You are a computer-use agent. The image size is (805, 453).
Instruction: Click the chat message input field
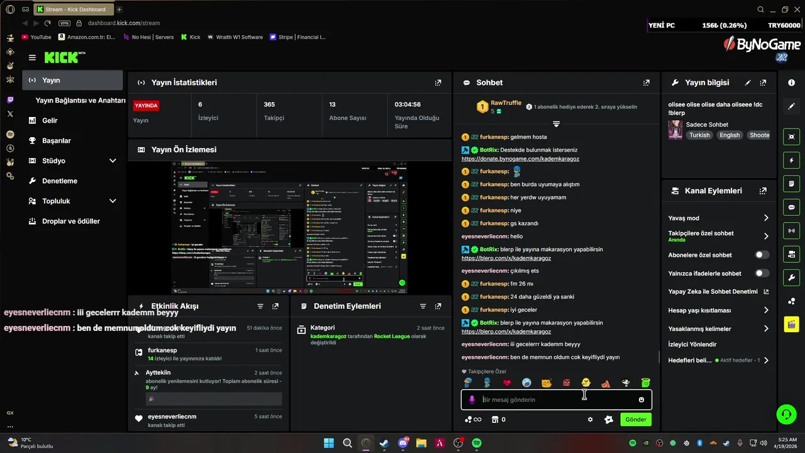click(557, 400)
